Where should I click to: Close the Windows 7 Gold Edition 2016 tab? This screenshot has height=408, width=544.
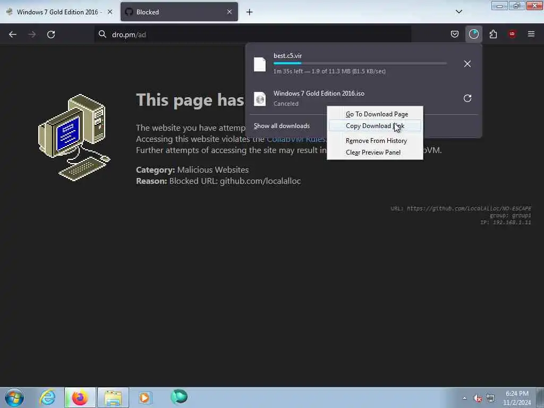click(x=110, y=12)
